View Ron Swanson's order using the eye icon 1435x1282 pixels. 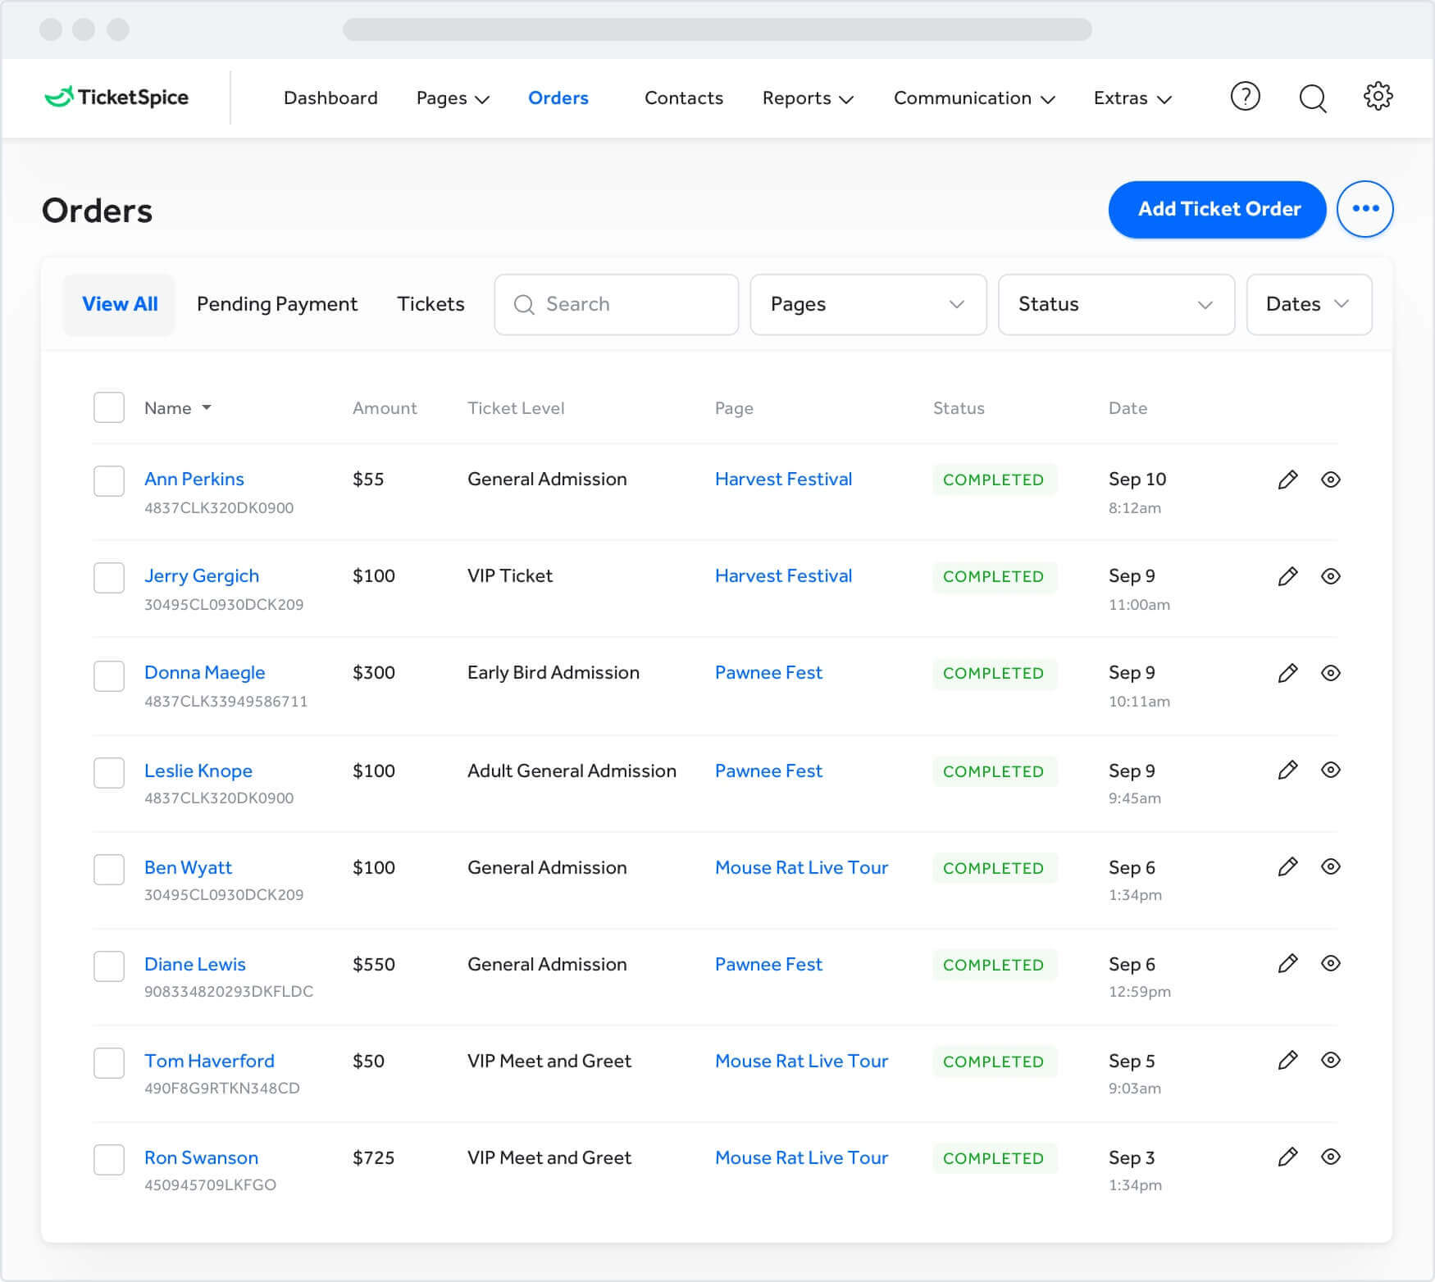pos(1330,1157)
